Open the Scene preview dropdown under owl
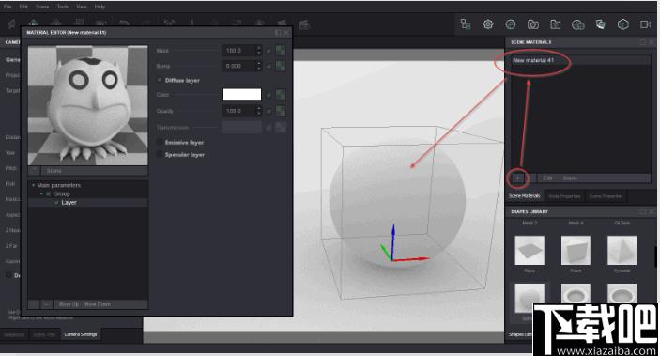This screenshot has width=660, height=356. click(x=88, y=171)
